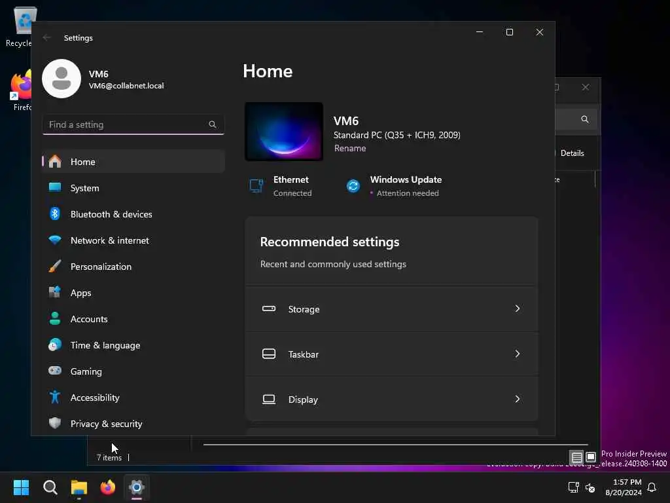Click search icon in background File Explorer
The height and width of the screenshot is (503, 670).
[x=585, y=119]
